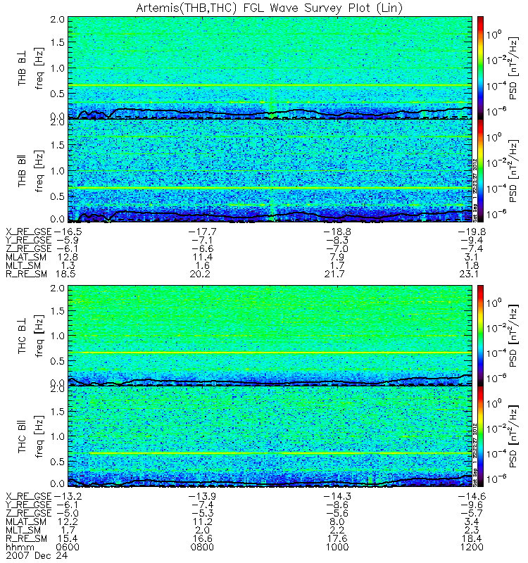Screen dimensions: 528x563
Task: Click the THC MLAT_SM value 8.0
Action: pos(337,521)
